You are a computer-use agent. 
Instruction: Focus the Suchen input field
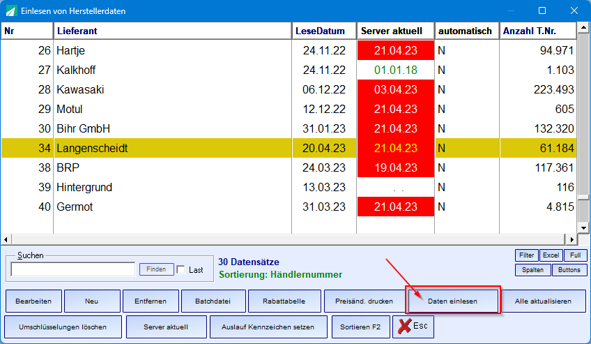[72, 269]
